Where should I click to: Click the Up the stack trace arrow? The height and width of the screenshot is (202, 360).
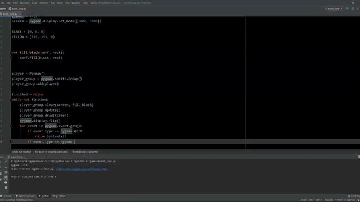pos(6,162)
